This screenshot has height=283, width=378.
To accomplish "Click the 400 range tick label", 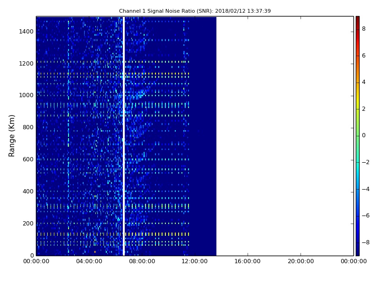I will (x=28, y=191).
